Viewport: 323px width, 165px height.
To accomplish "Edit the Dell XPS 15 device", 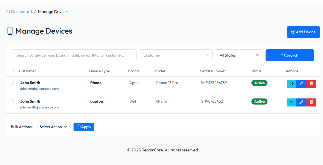I will (301, 102).
